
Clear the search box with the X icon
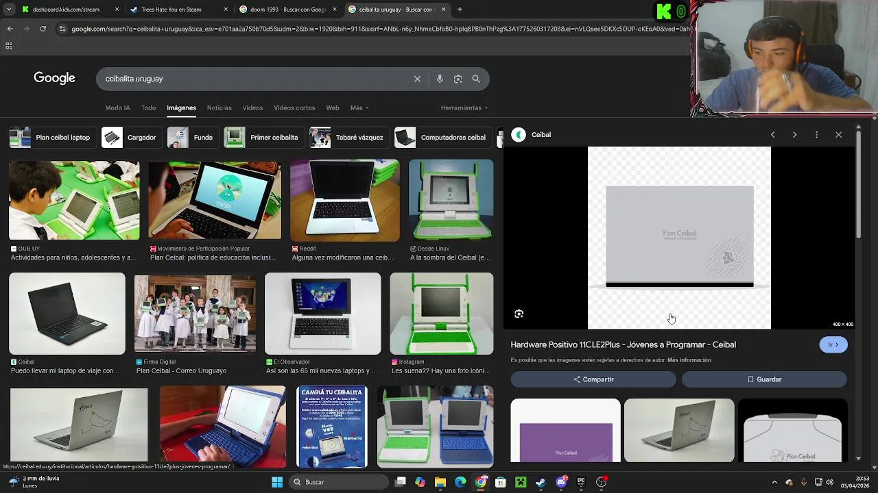pos(417,79)
